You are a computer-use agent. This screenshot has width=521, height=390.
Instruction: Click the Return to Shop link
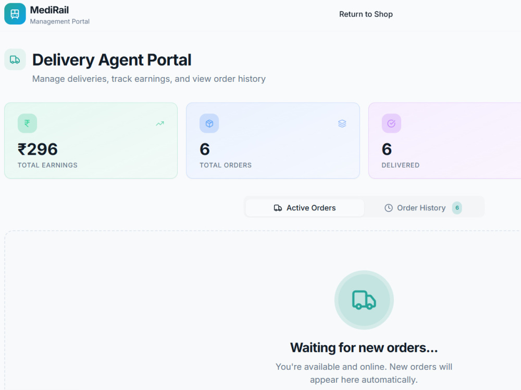click(366, 14)
